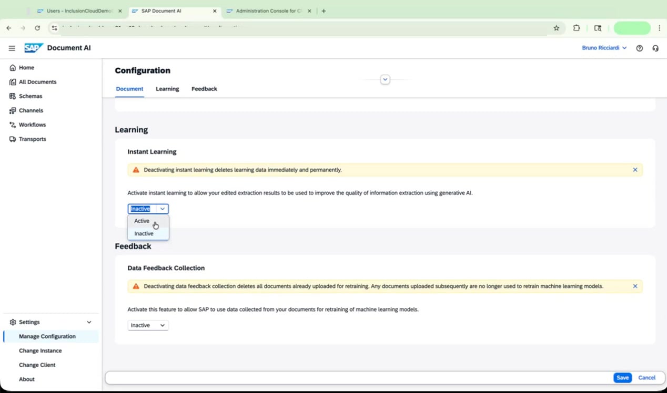Screen dimensions: 667x393
Task: Switch to the Learning tab
Action: tap(167, 89)
